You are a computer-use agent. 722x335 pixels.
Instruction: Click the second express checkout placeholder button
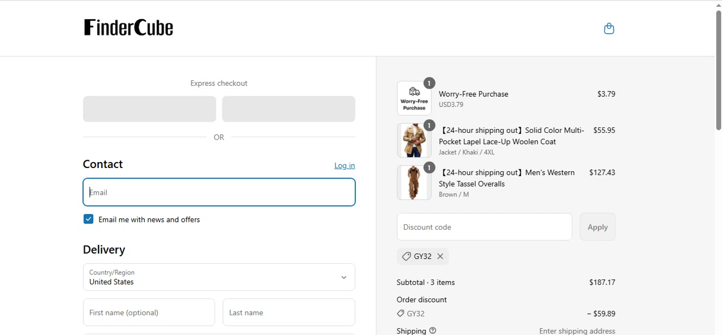pyautogui.click(x=289, y=109)
